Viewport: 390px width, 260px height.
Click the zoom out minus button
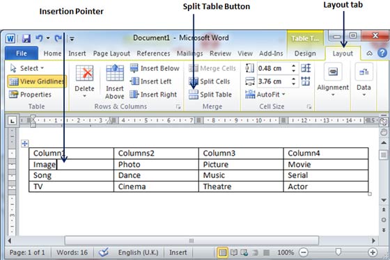pyautogui.click(x=303, y=252)
